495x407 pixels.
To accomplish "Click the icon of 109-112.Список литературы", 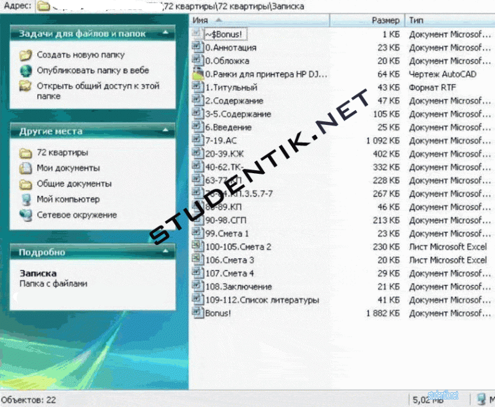I will pos(198,299).
